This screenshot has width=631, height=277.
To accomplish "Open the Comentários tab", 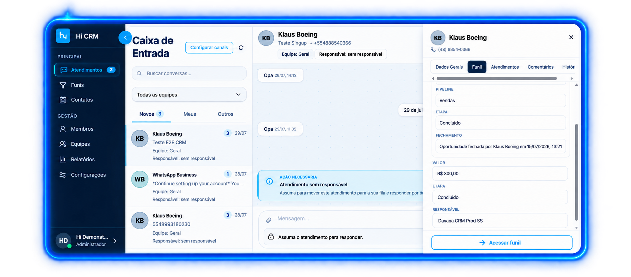I will 541,67.
